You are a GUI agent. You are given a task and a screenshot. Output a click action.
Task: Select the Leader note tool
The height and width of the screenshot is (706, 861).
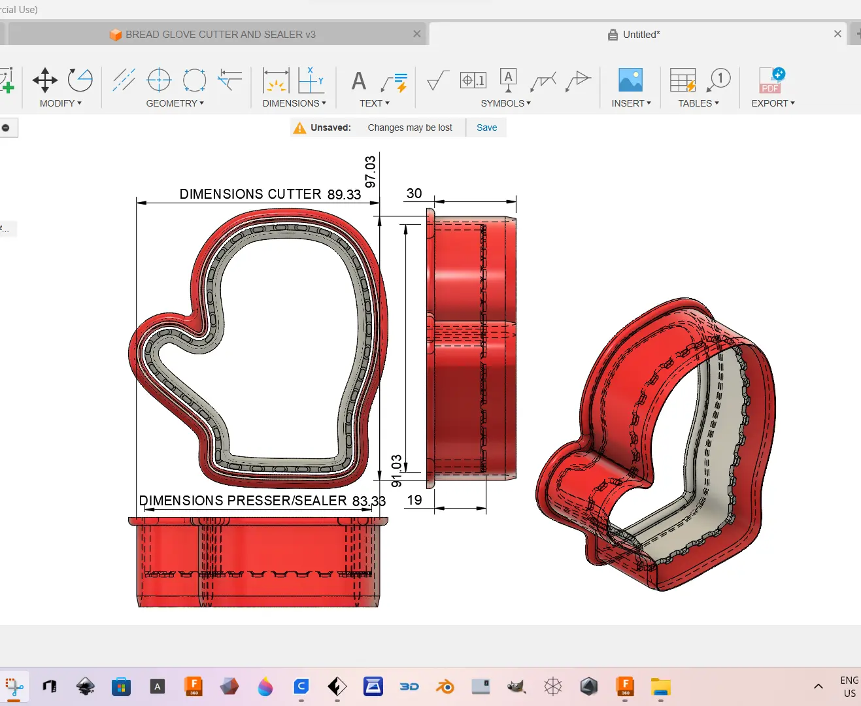[394, 82]
